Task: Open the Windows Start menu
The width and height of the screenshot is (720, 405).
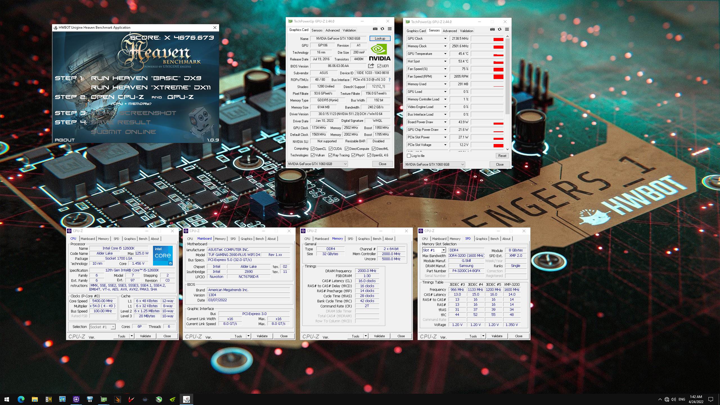Action: point(7,399)
